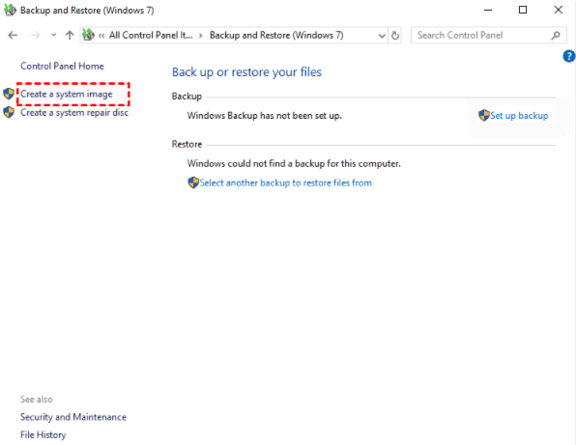Open File History
Viewport: 576px width, 445px height.
(x=43, y=435)
